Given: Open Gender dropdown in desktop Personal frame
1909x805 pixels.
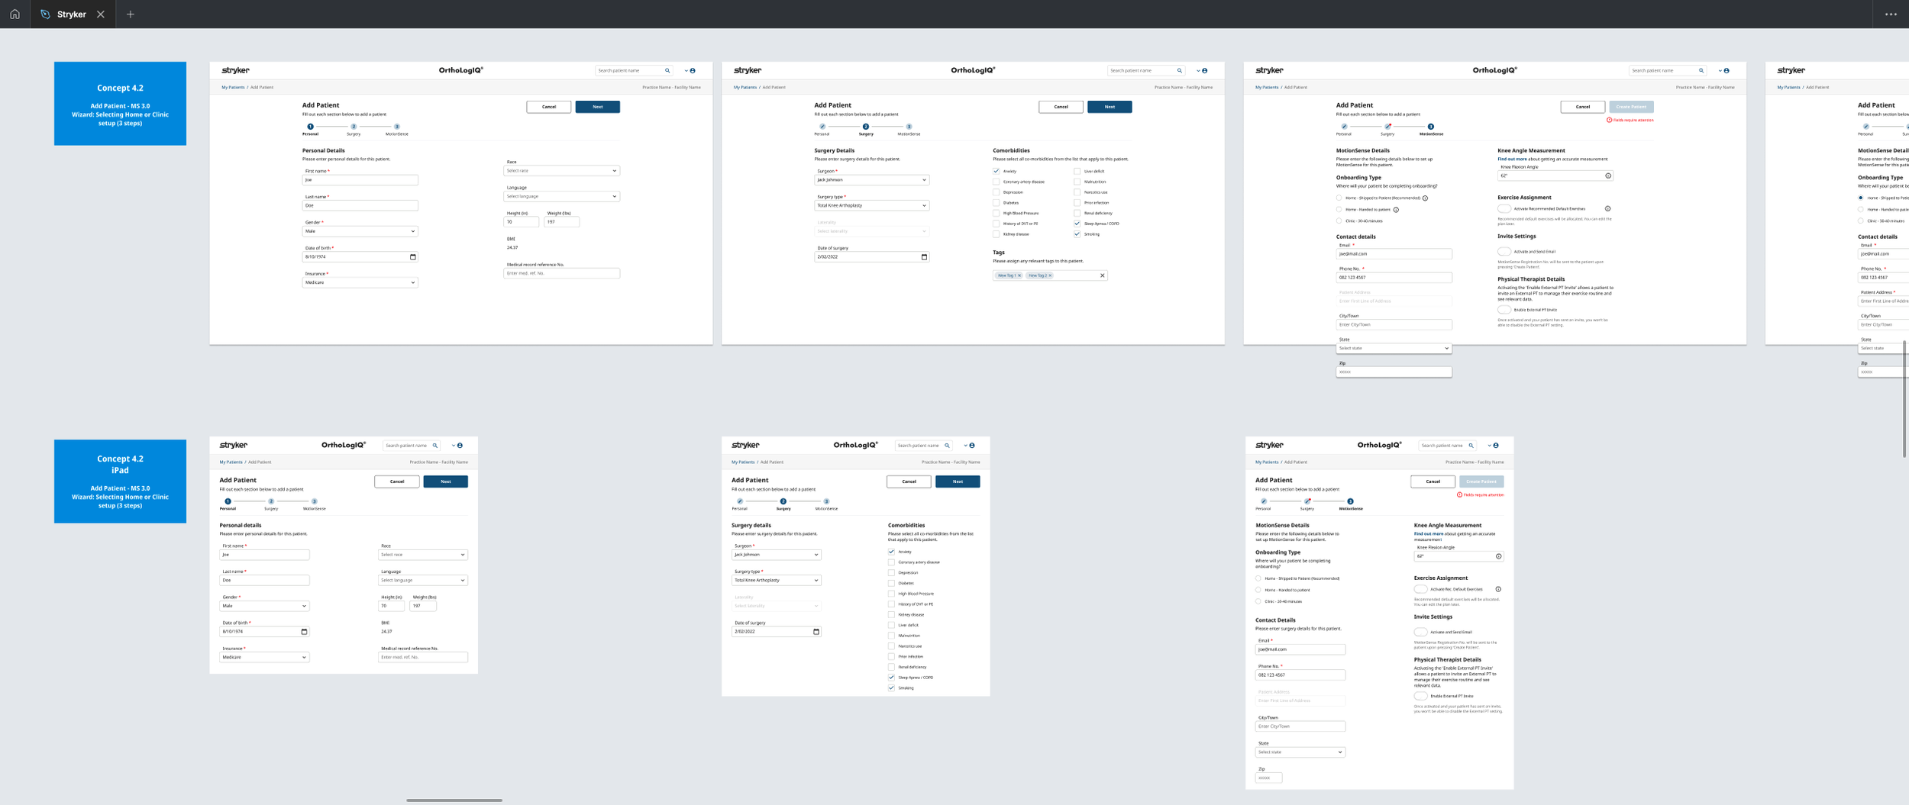Looking at the screenshot, I should point(360,231).
